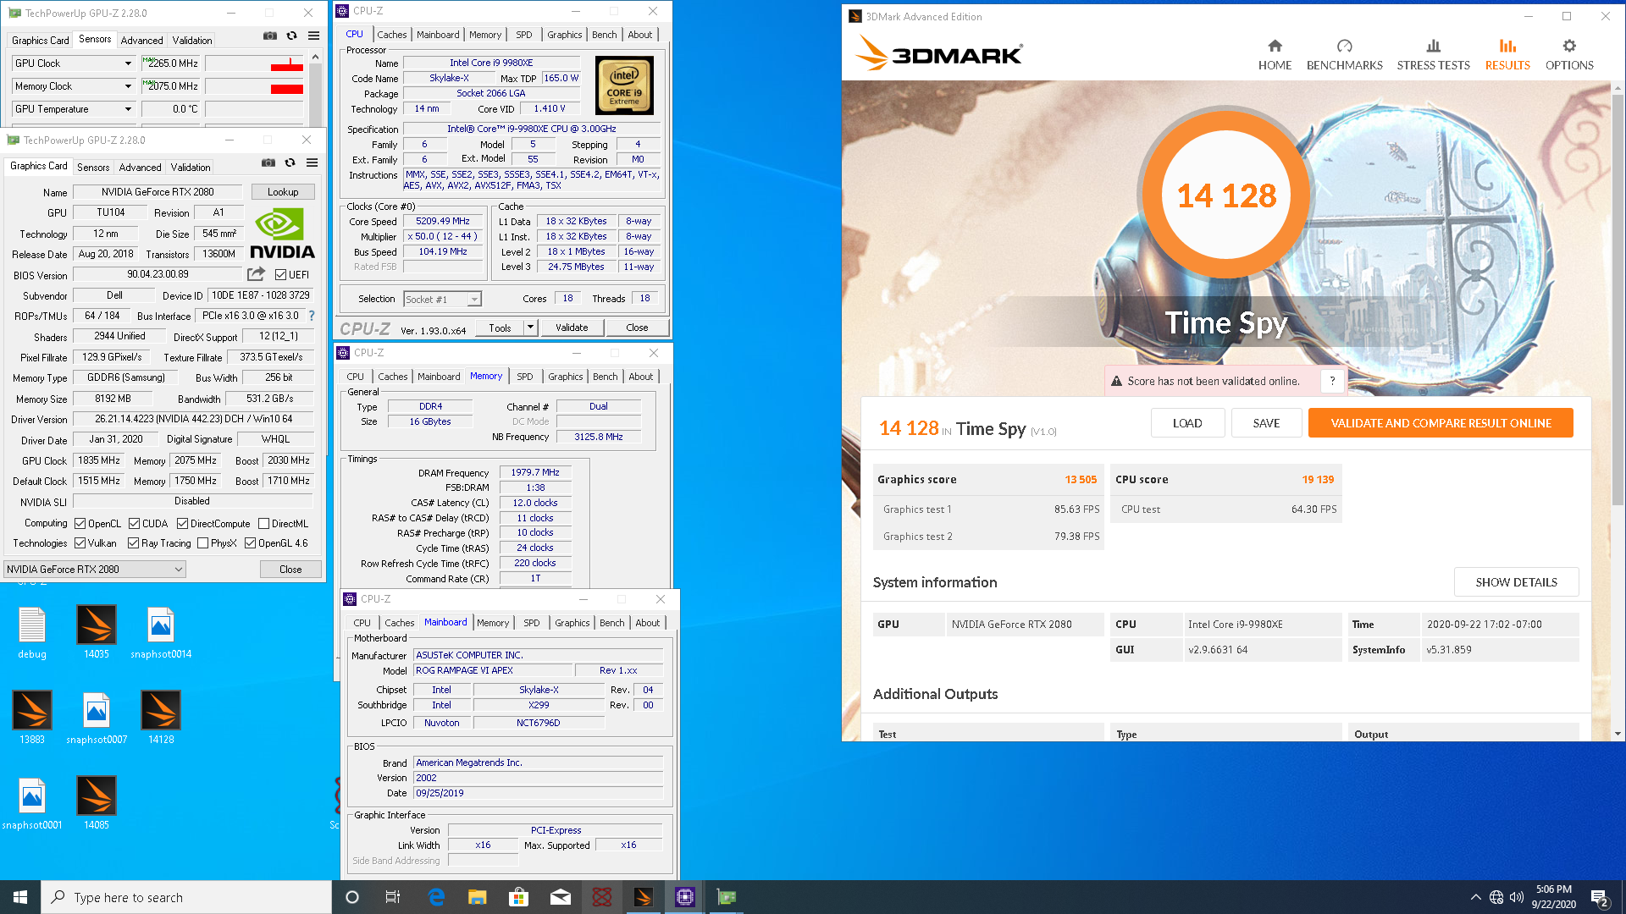1626x914 pixels.
Task: Open hamburger menu in GPU-Z Sensors window
Action: tap(313, 36)
